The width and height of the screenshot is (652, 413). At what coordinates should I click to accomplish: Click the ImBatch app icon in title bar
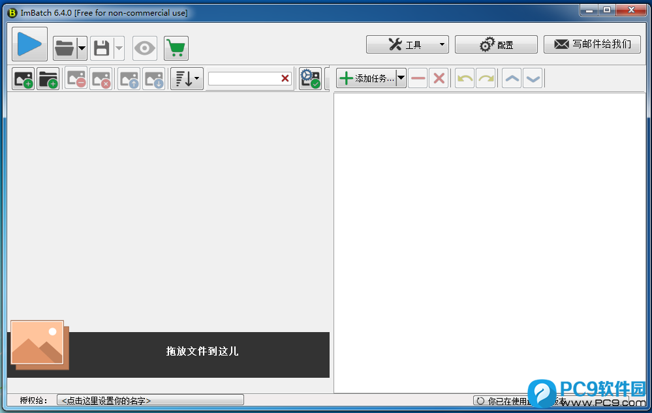[x=12, y=13]
